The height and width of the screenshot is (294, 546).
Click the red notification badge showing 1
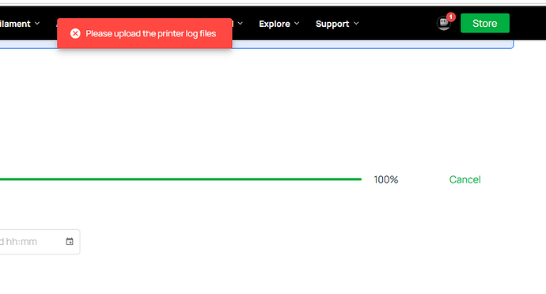pyautogui.click(x=450, y=17)
